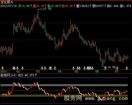Click the close price 收15.02
132x105 pixels.
[67, 6]
